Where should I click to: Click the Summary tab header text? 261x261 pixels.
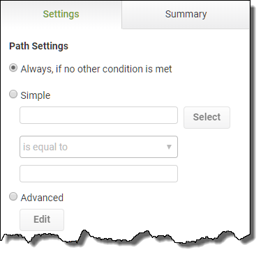click(186, 14)
